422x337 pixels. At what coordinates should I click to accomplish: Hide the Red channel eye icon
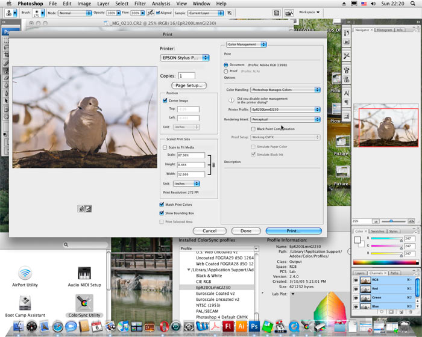click(356, 289)
